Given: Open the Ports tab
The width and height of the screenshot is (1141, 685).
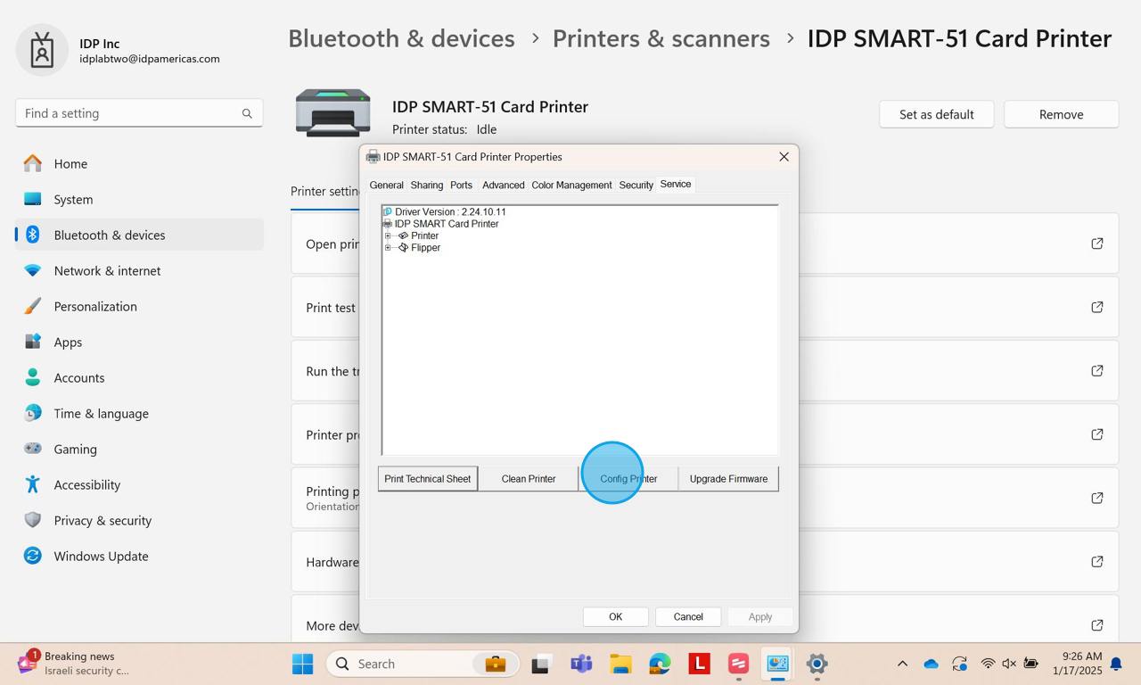Looking at the screenshot, I should click(x=461, y=185).
